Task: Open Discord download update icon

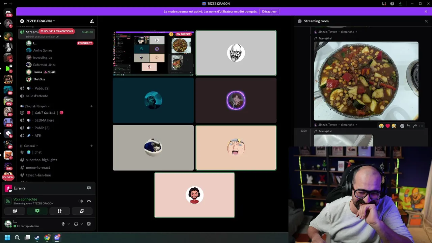Action: pyautogui.click(x=400, y=4)
